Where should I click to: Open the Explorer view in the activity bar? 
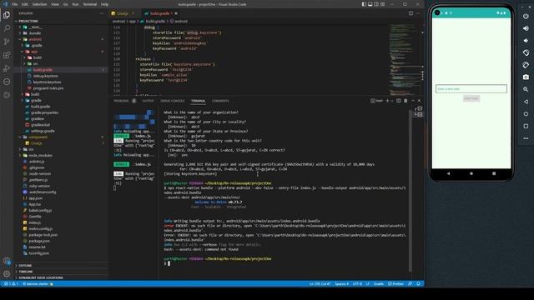tap(7, 15)
